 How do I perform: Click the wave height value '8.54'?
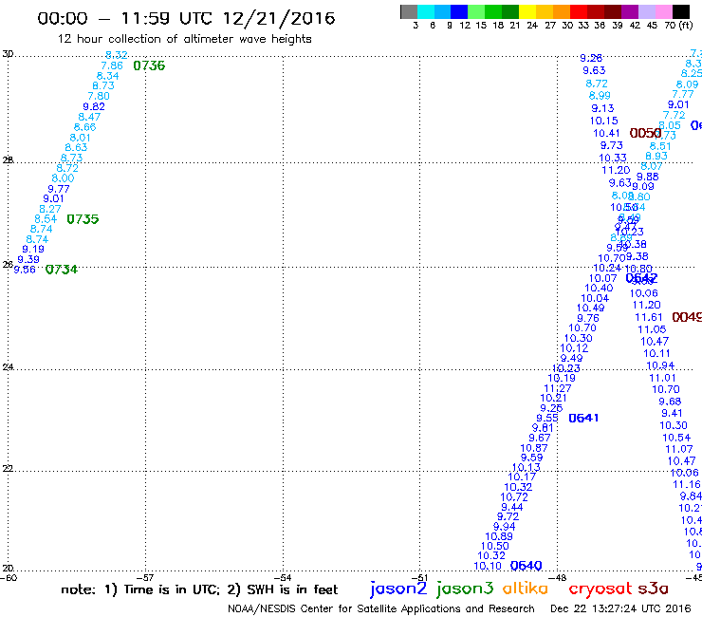[x=46, y=219]
